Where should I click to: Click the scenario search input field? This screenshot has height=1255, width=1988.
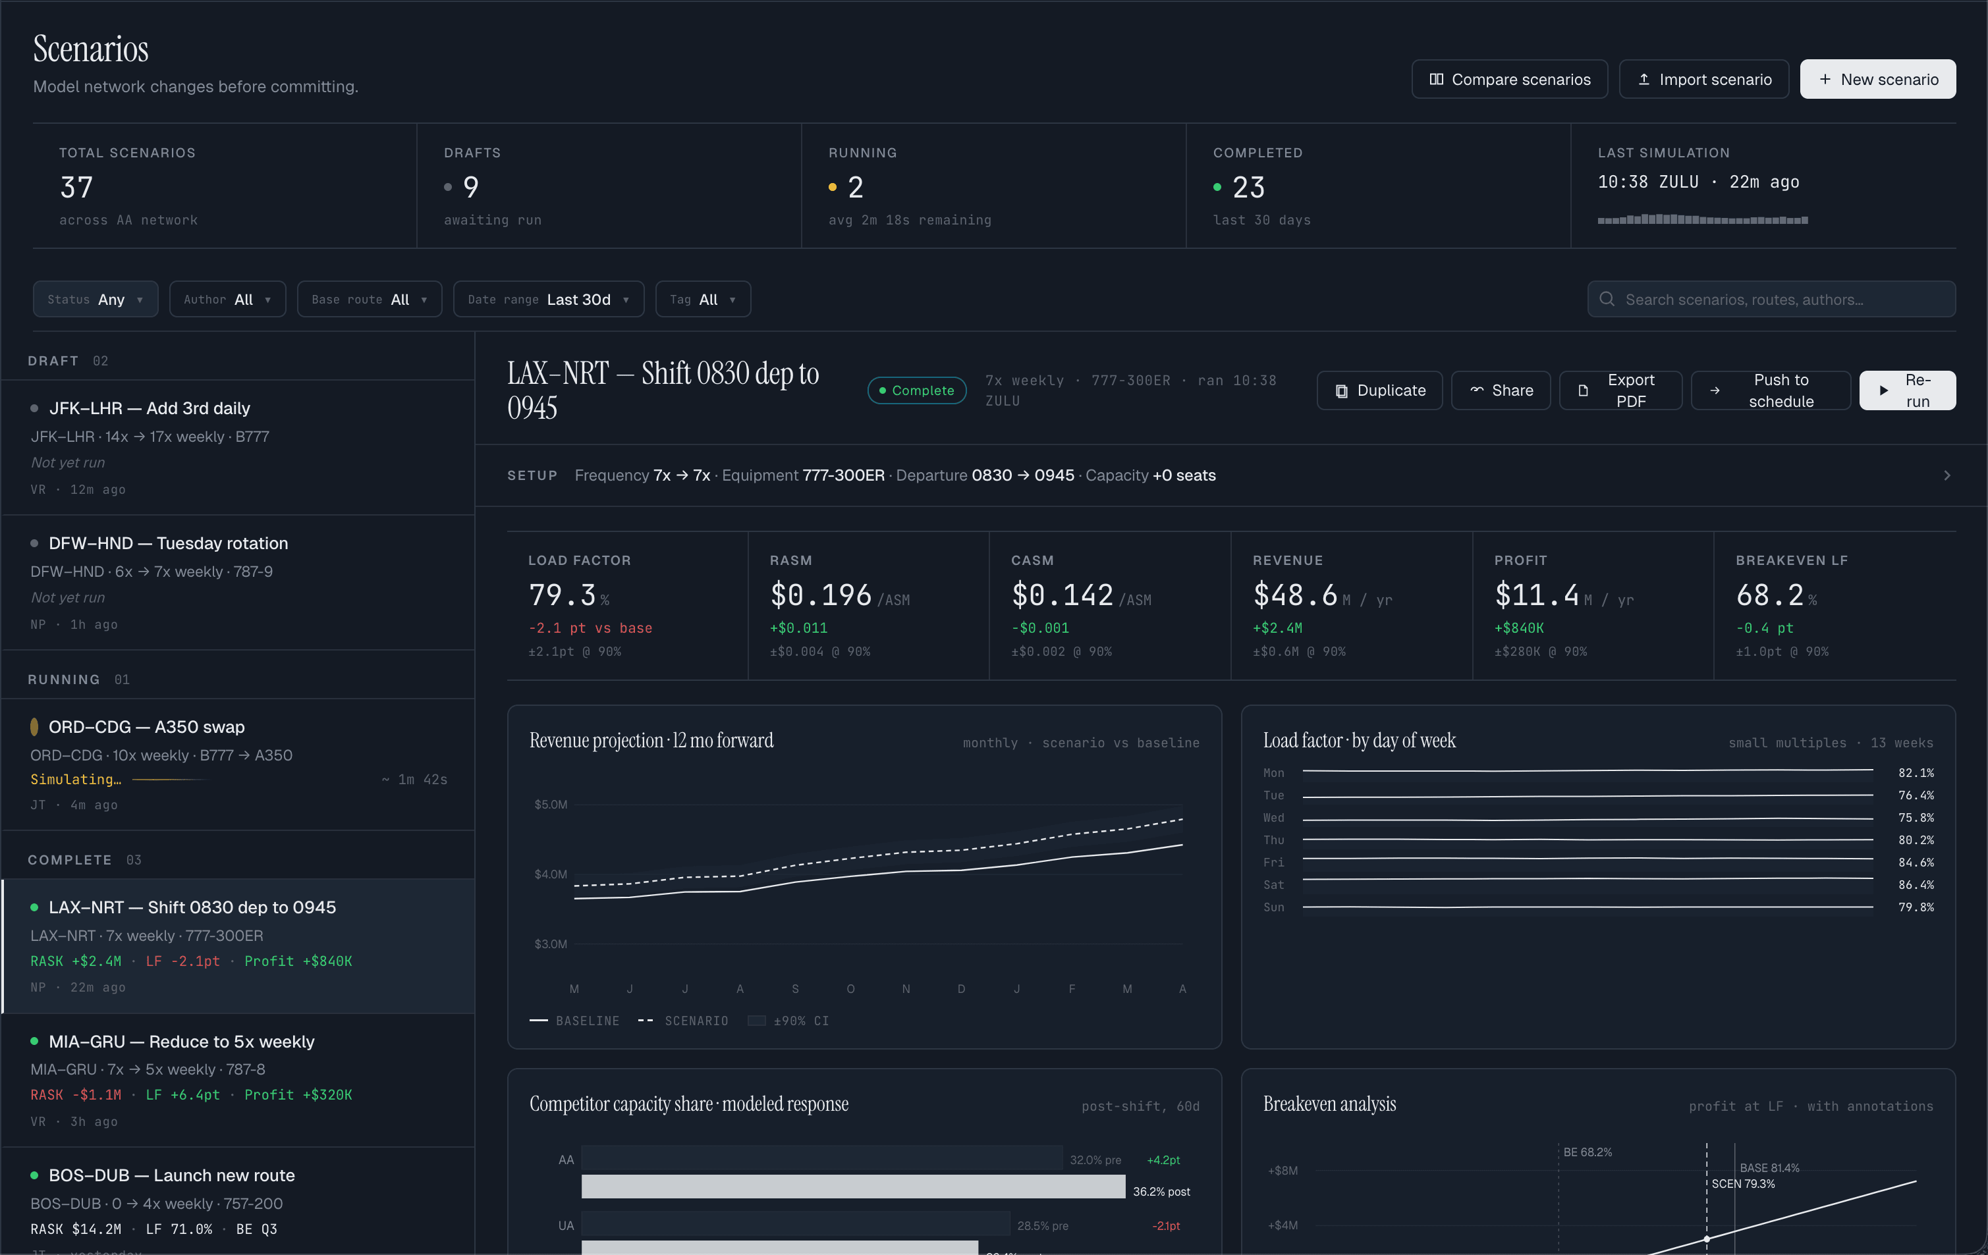click(1772, 299)
